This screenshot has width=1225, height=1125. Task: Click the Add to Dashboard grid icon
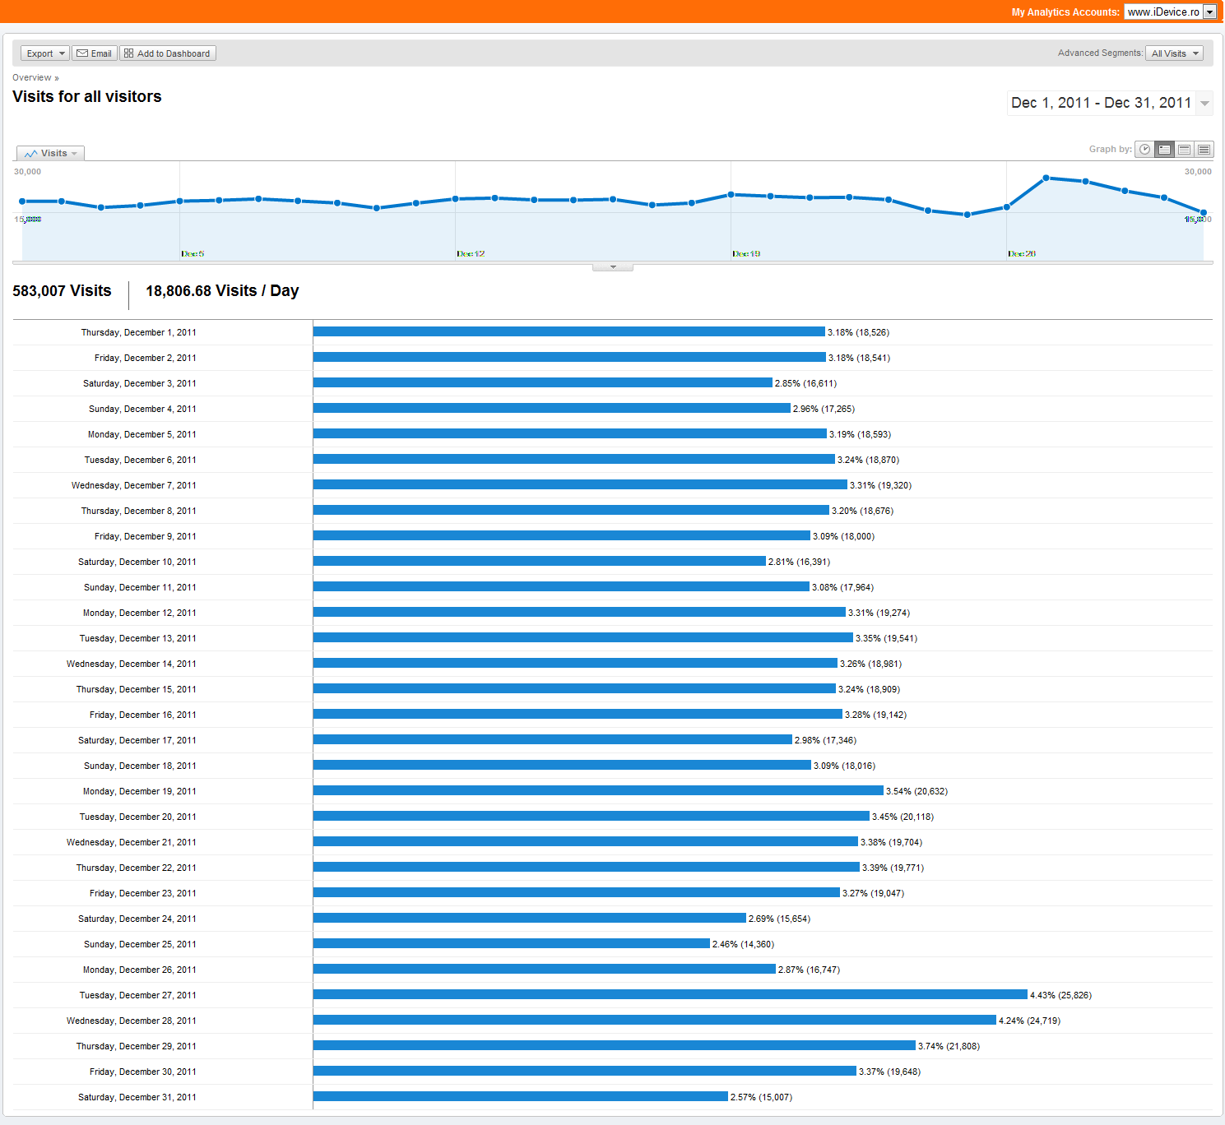129,53
